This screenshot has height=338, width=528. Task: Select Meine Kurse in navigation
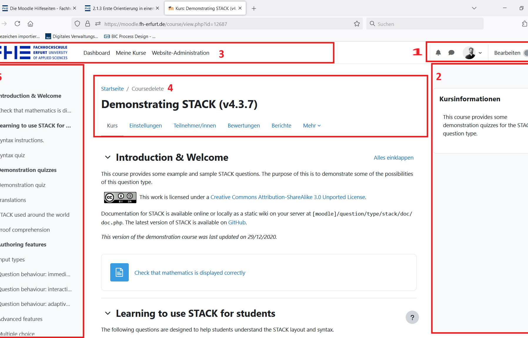[x=131, y=53]
